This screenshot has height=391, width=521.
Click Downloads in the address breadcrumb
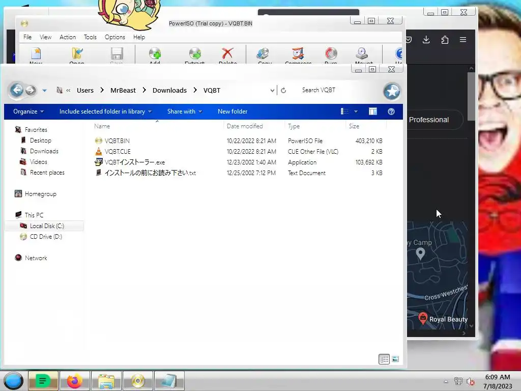[x=169, y=91]
